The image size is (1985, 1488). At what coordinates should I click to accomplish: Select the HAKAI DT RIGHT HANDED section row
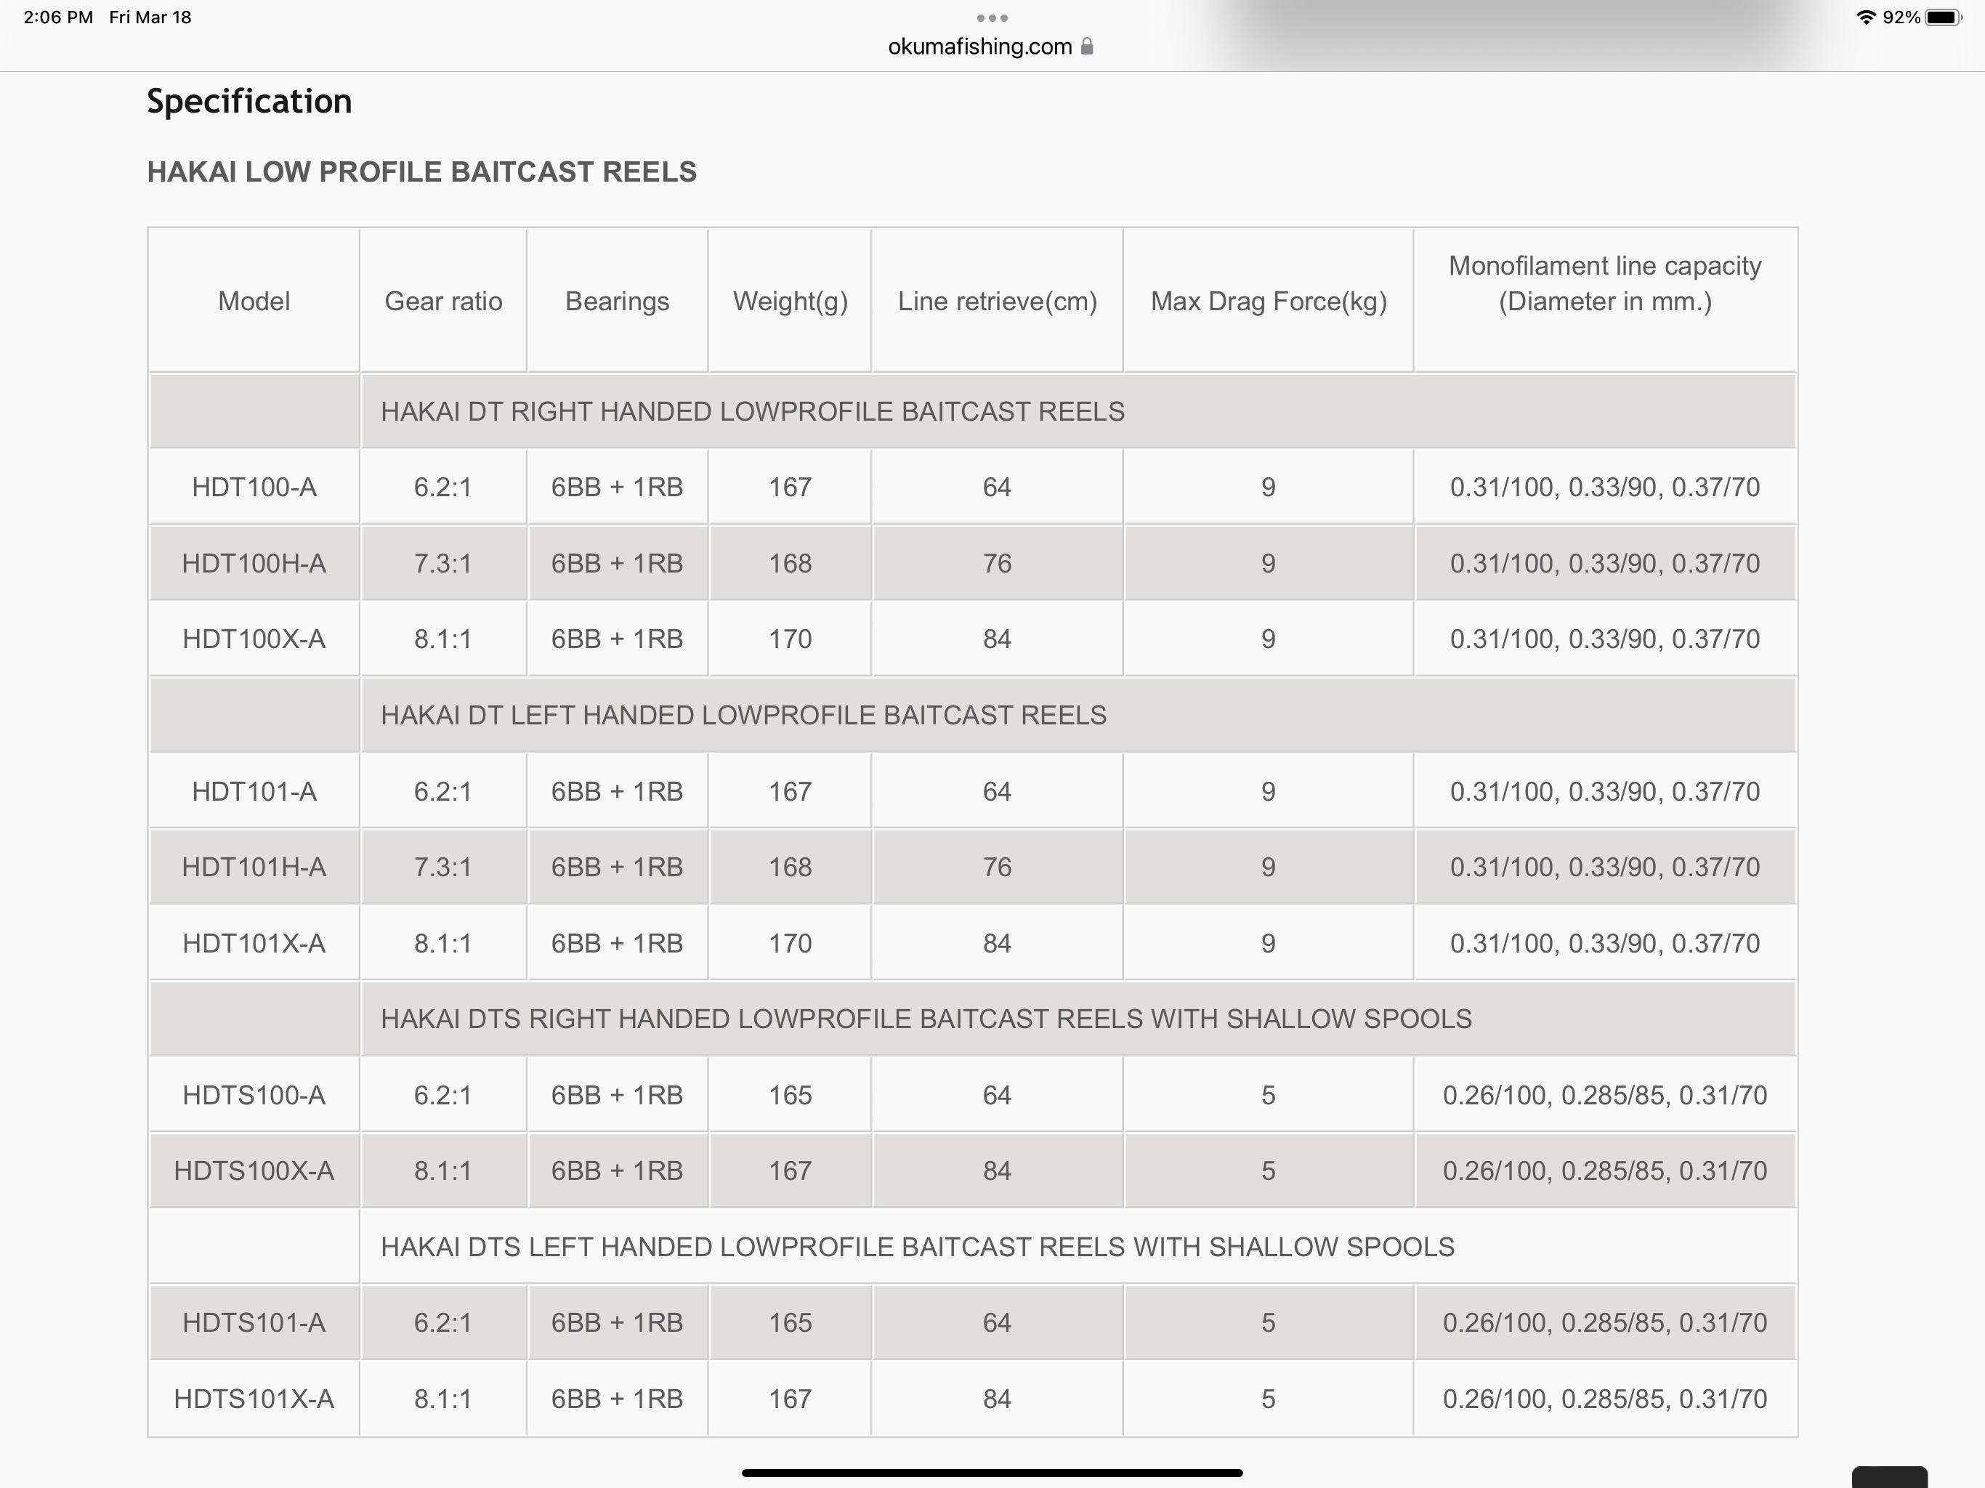click(973, 411)
